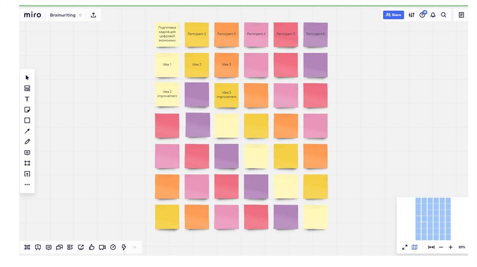This screenshot has height=267, width=477.
Task: Click the Brainwriting board title
Action: (62, 15)
